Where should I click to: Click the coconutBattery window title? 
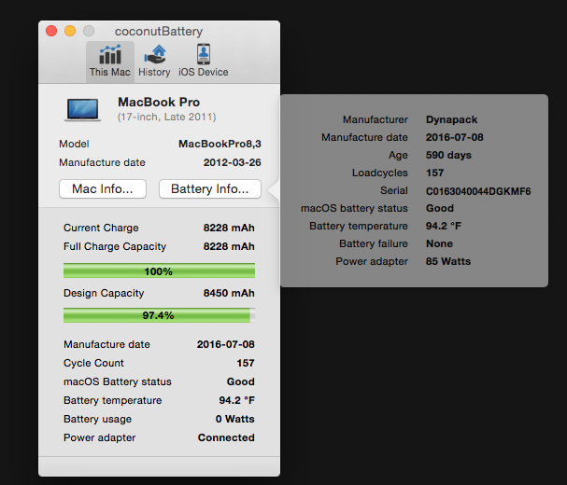[159, 32]
